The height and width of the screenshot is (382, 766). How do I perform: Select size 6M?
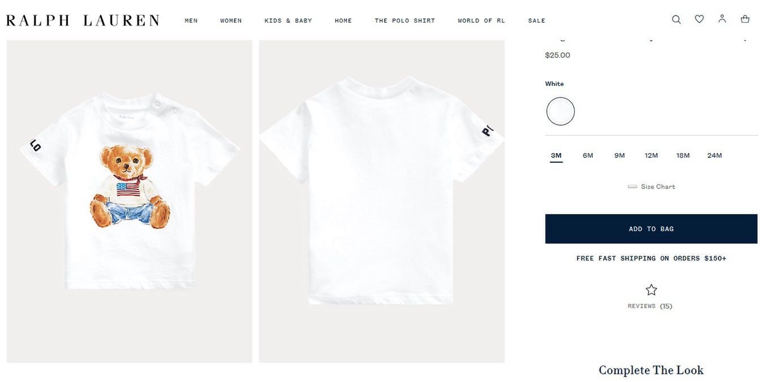click(x=588, y=155)
